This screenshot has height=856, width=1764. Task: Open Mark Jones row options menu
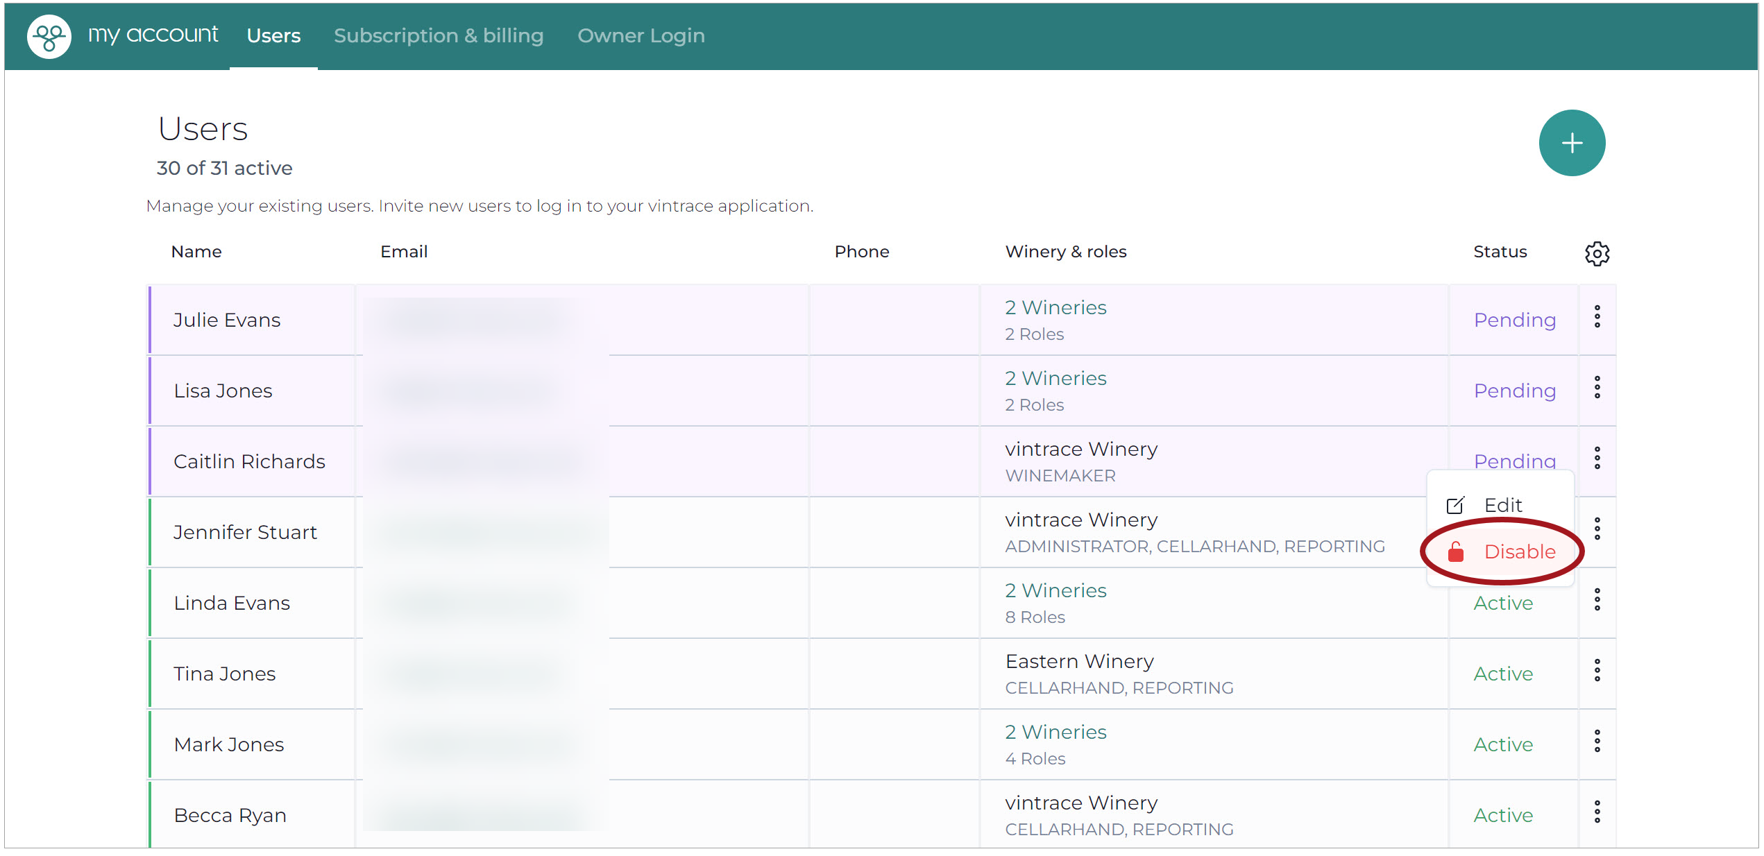pos(1597,742)
